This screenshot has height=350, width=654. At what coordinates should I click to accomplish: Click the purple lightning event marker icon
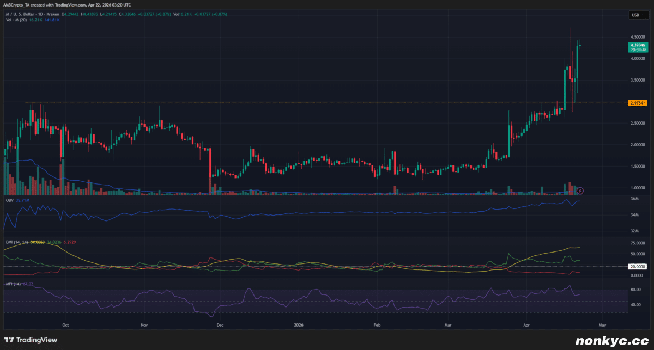580,191
